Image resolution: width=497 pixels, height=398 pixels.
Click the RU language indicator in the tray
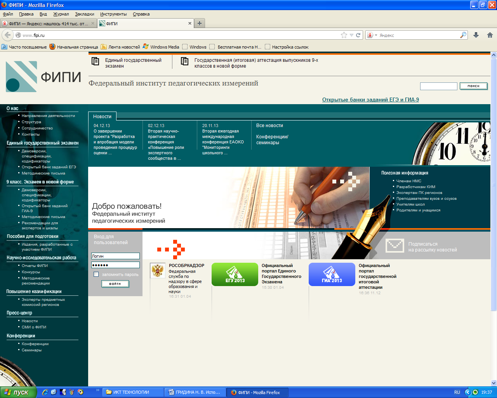tap(457, 392)
